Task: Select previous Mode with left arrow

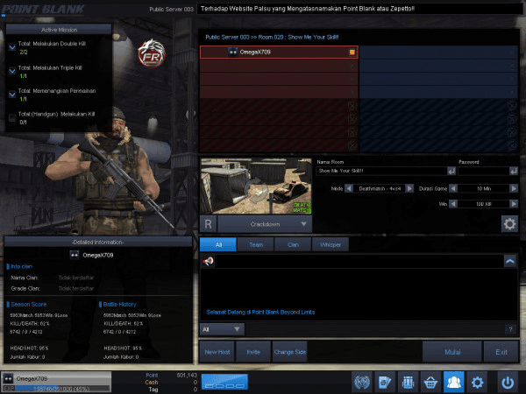Action: (349, 188)
